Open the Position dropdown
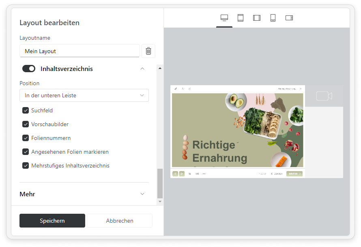The image size is (361, 247). point(84,96)
